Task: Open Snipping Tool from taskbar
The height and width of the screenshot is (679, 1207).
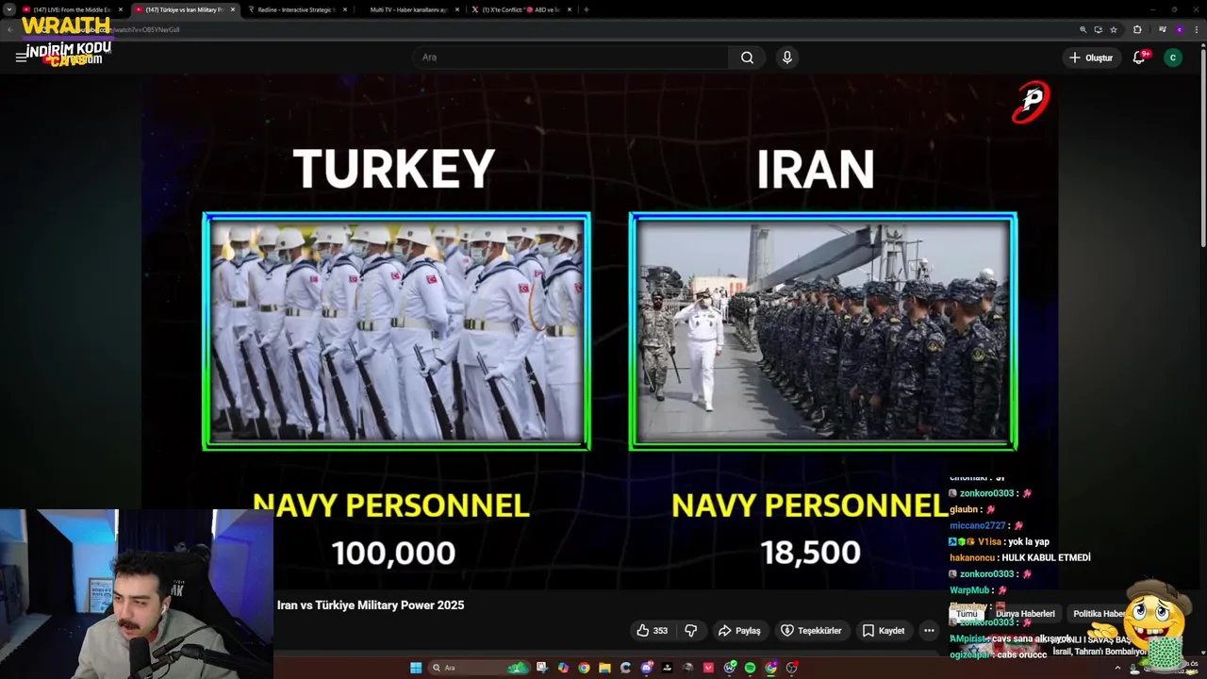Action: (542, 668)
